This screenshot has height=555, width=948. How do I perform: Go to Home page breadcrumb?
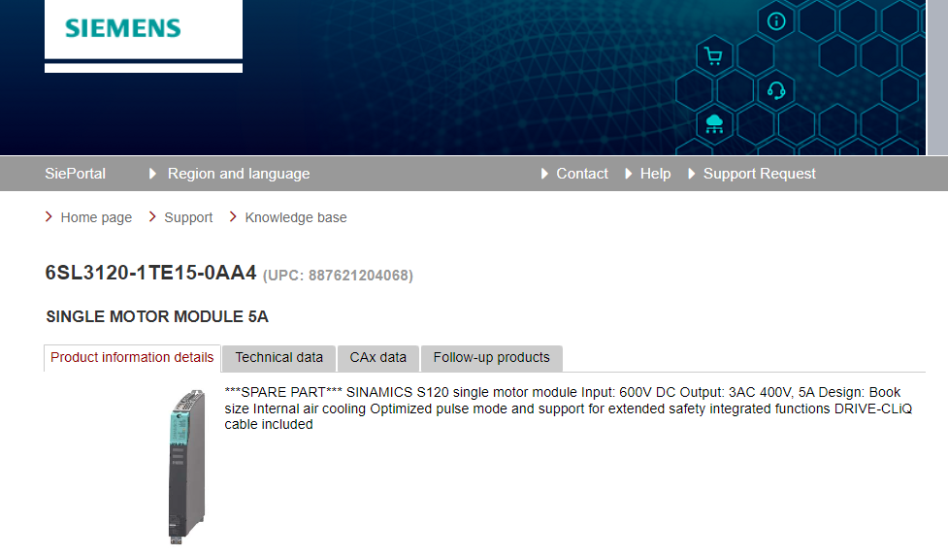95,217
